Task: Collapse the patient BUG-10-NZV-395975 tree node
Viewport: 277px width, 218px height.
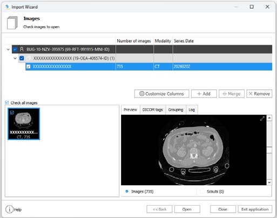Action: pos(8,50)
